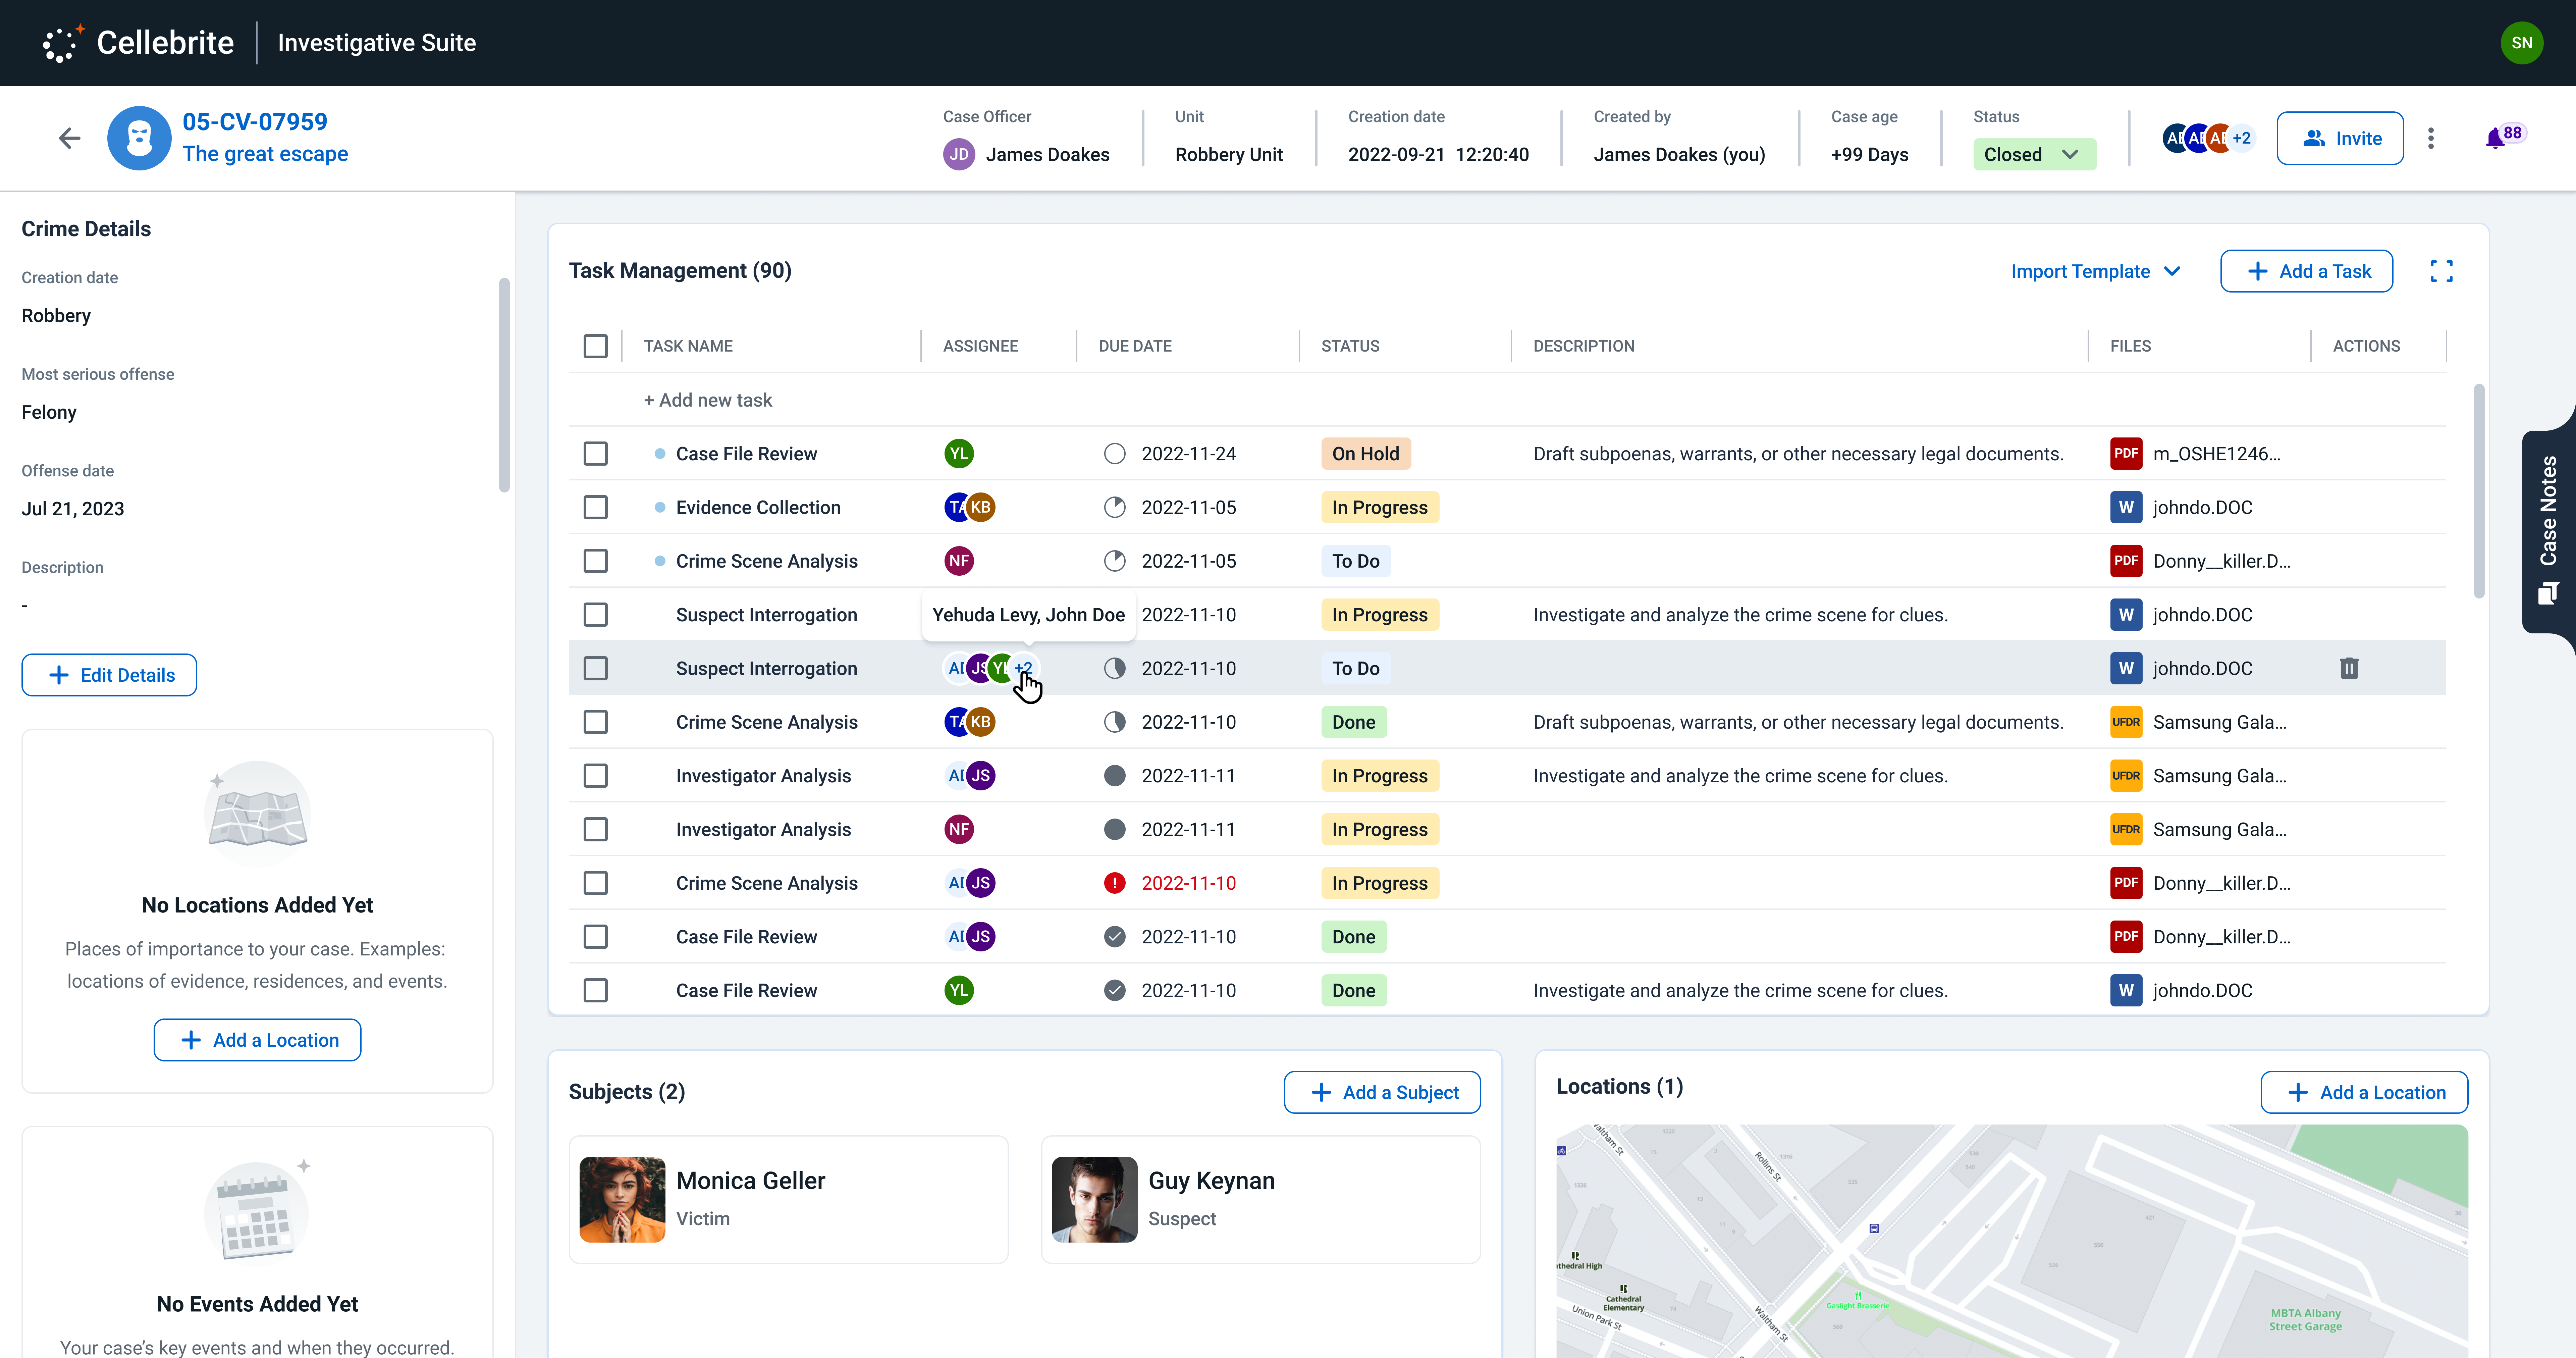
Task: Expand Task Management to fullscreen
Action: tap(2441, 271)
